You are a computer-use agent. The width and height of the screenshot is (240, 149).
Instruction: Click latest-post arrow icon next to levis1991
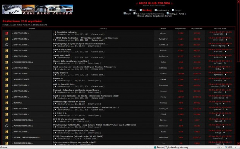[x=226, y=34]
